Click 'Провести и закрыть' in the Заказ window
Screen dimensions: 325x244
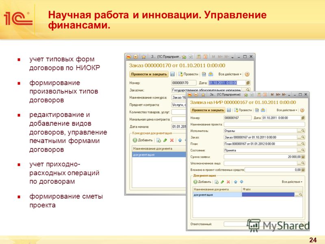click(149, 74)
